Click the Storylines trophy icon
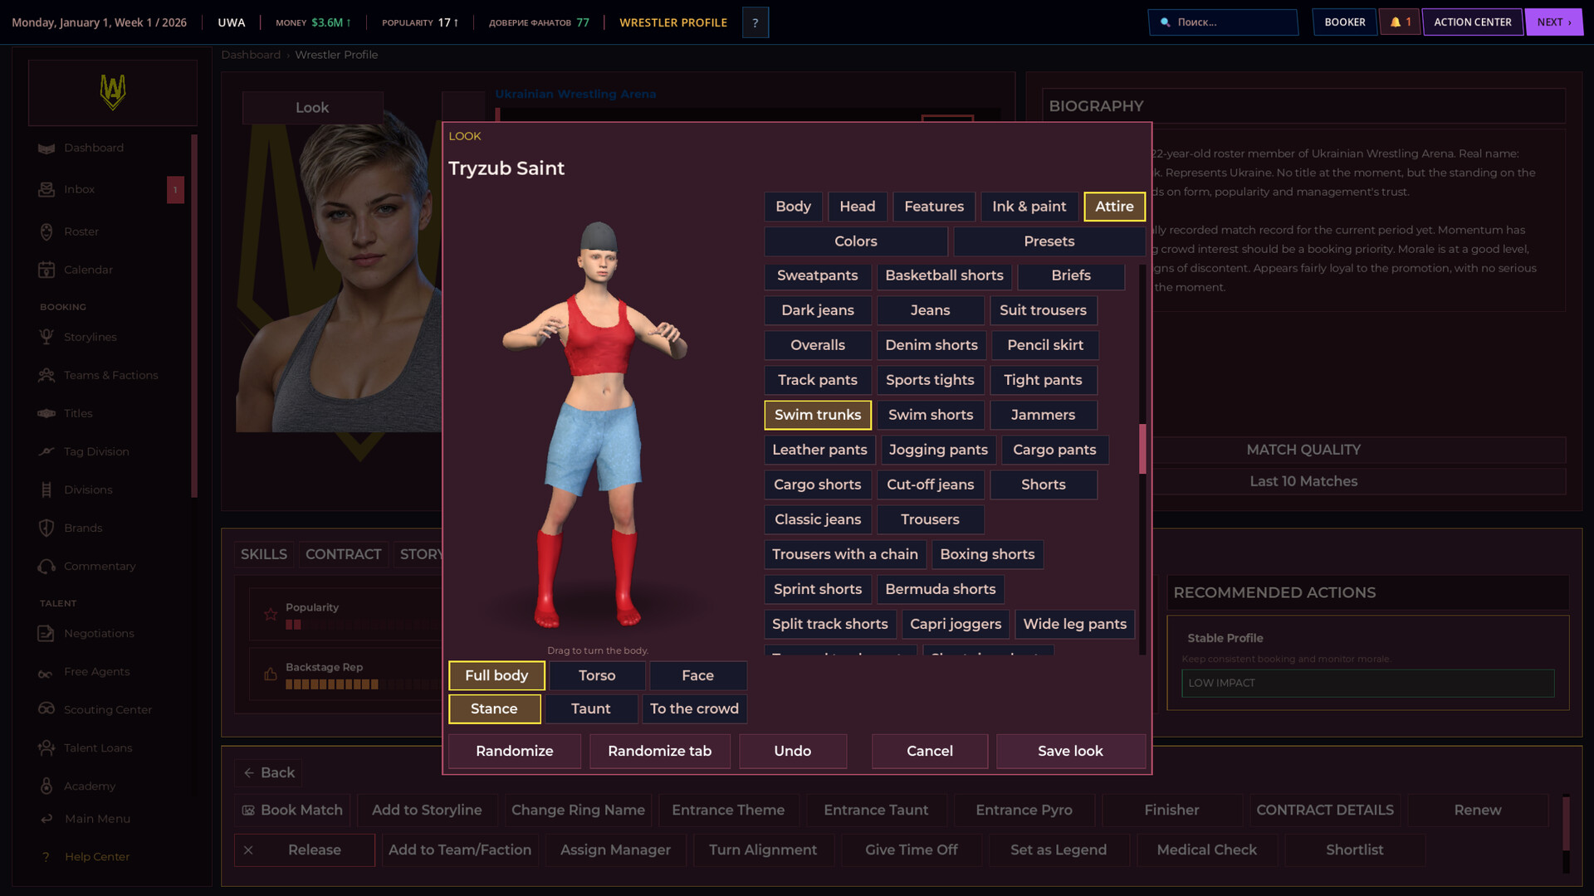The image size is (1594, 896). [x=46, y=337]
